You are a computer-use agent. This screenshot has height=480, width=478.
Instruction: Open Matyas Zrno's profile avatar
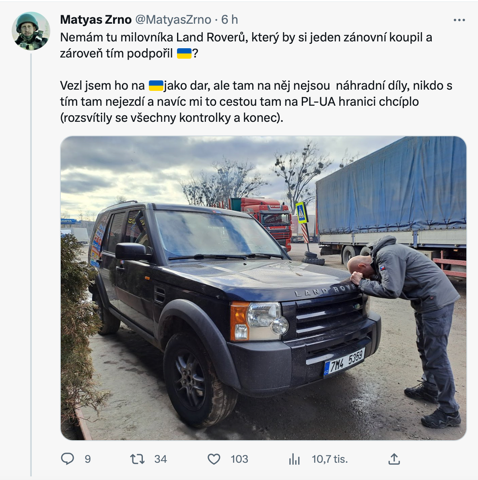[x=31, y=31]
